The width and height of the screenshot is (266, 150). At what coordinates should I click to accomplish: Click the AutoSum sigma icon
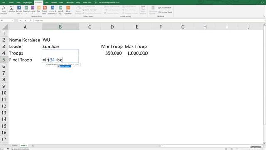12,8
